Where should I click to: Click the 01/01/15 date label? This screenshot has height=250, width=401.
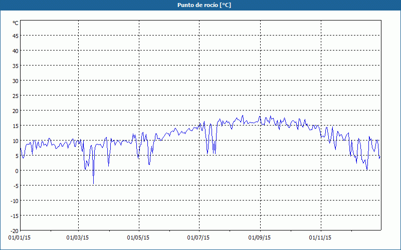click(x=20, y=238)
